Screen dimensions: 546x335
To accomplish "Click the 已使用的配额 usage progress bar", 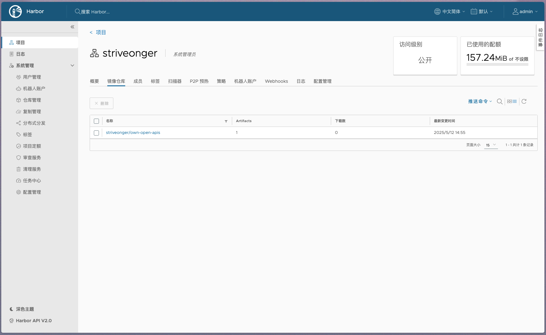I will [497, 65].
